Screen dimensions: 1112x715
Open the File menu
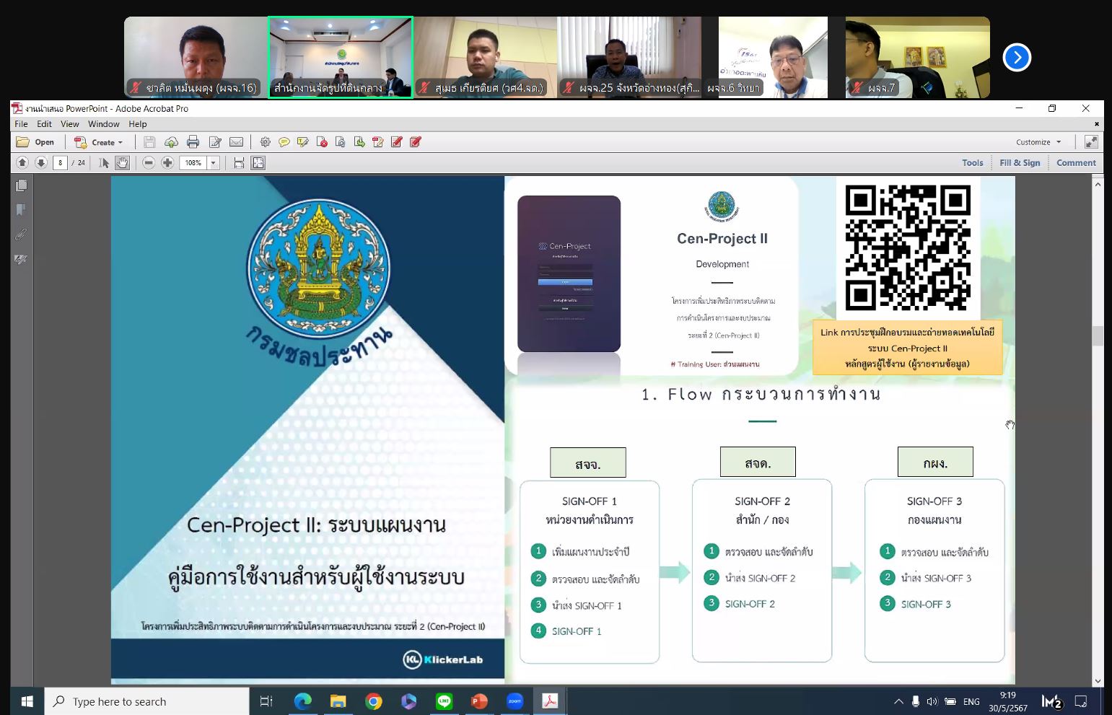click(22, 124)
